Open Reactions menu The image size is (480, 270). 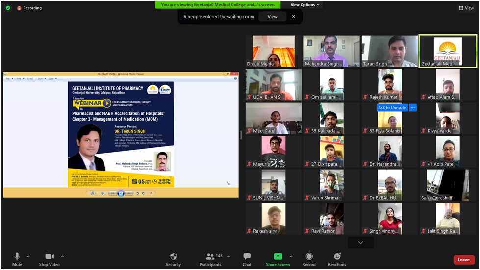337,260
